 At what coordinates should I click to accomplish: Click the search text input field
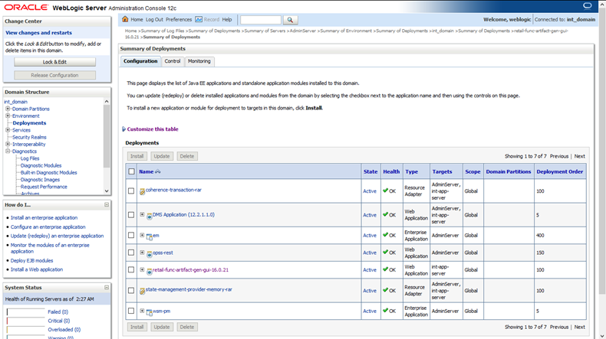tap(261, 20)
